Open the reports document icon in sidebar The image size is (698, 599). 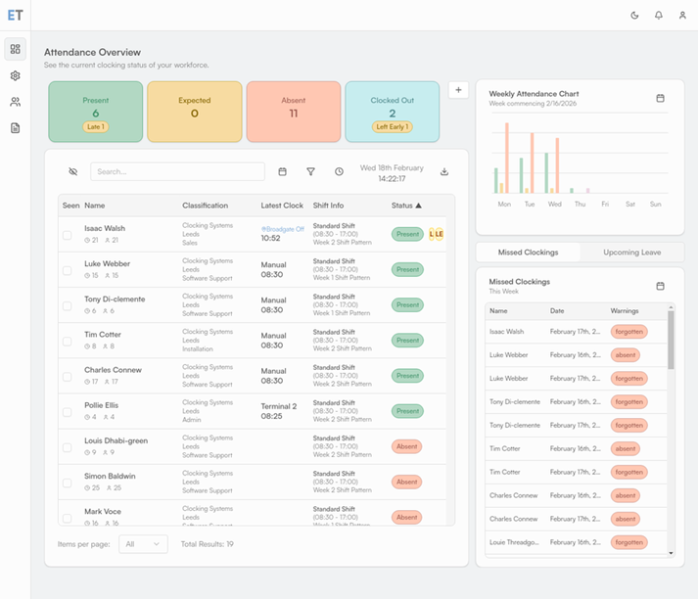point(15,128)
